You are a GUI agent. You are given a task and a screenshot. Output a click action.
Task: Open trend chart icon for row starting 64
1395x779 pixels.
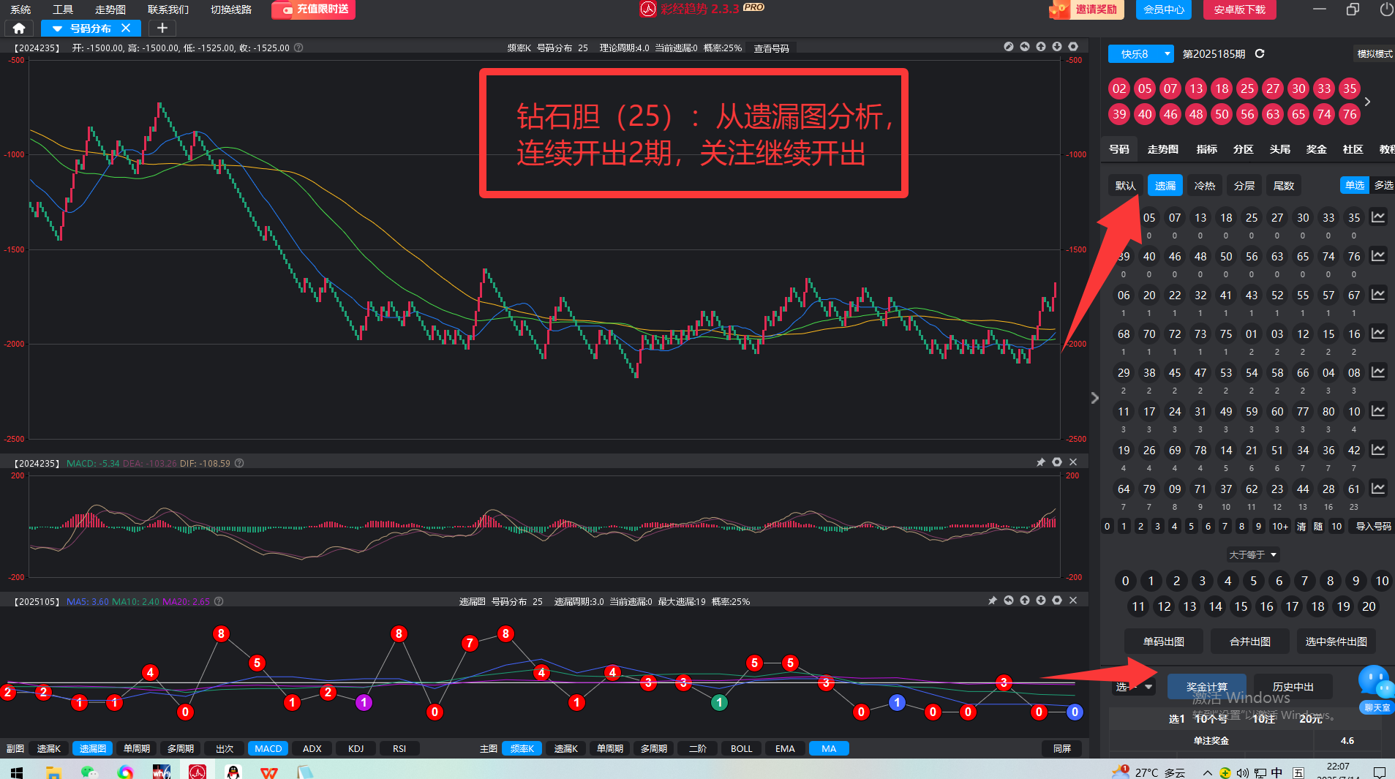pyautogui.click(x=1378, y=489)
